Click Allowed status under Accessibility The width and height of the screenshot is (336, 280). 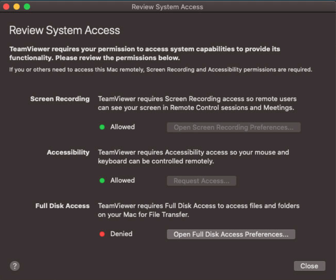(x=122, y=180)
